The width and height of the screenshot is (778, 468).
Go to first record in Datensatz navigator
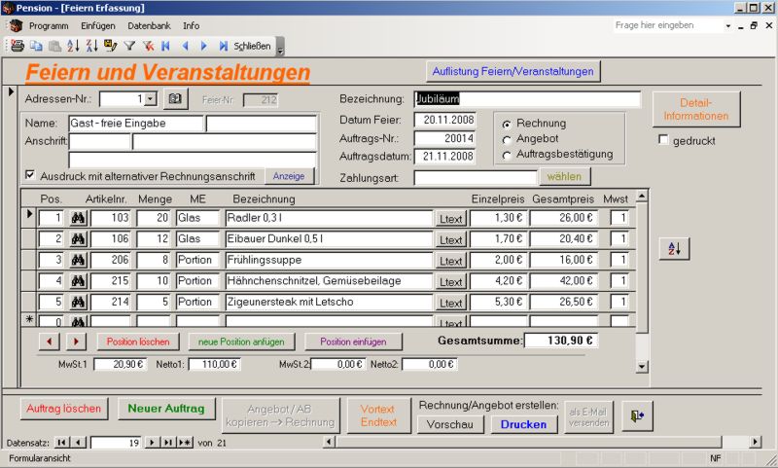[x=61, y=443]
